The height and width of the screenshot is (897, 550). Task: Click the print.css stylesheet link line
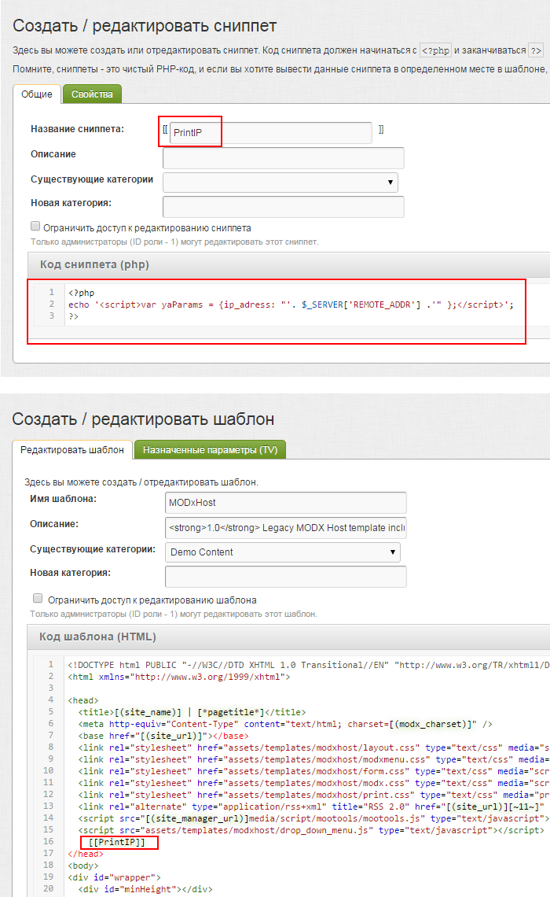(313, 795)
